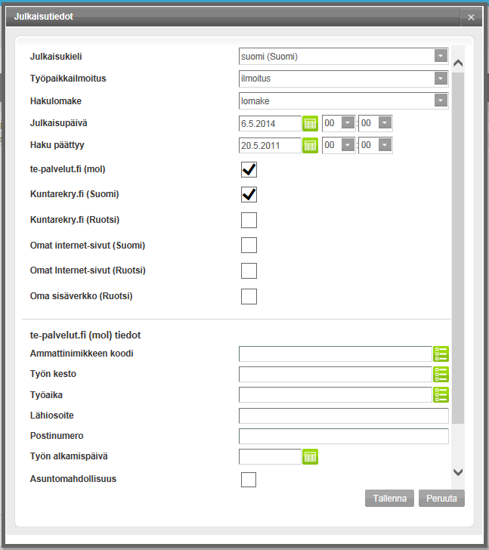Open calendar picker for Julkaisupäivä
Viewport: 489px width, 550px height.
click(310, 123)
